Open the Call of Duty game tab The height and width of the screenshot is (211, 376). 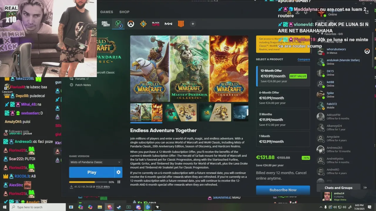click(x=105, y=24)
